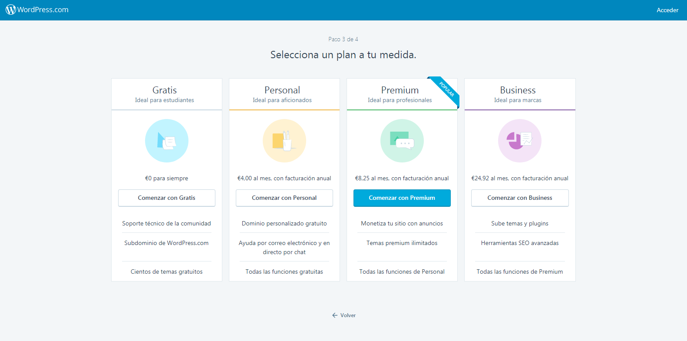Click 'Selecciona un plan a tu medida' heading
Screen dimensions: 687x341
(343, 55)
